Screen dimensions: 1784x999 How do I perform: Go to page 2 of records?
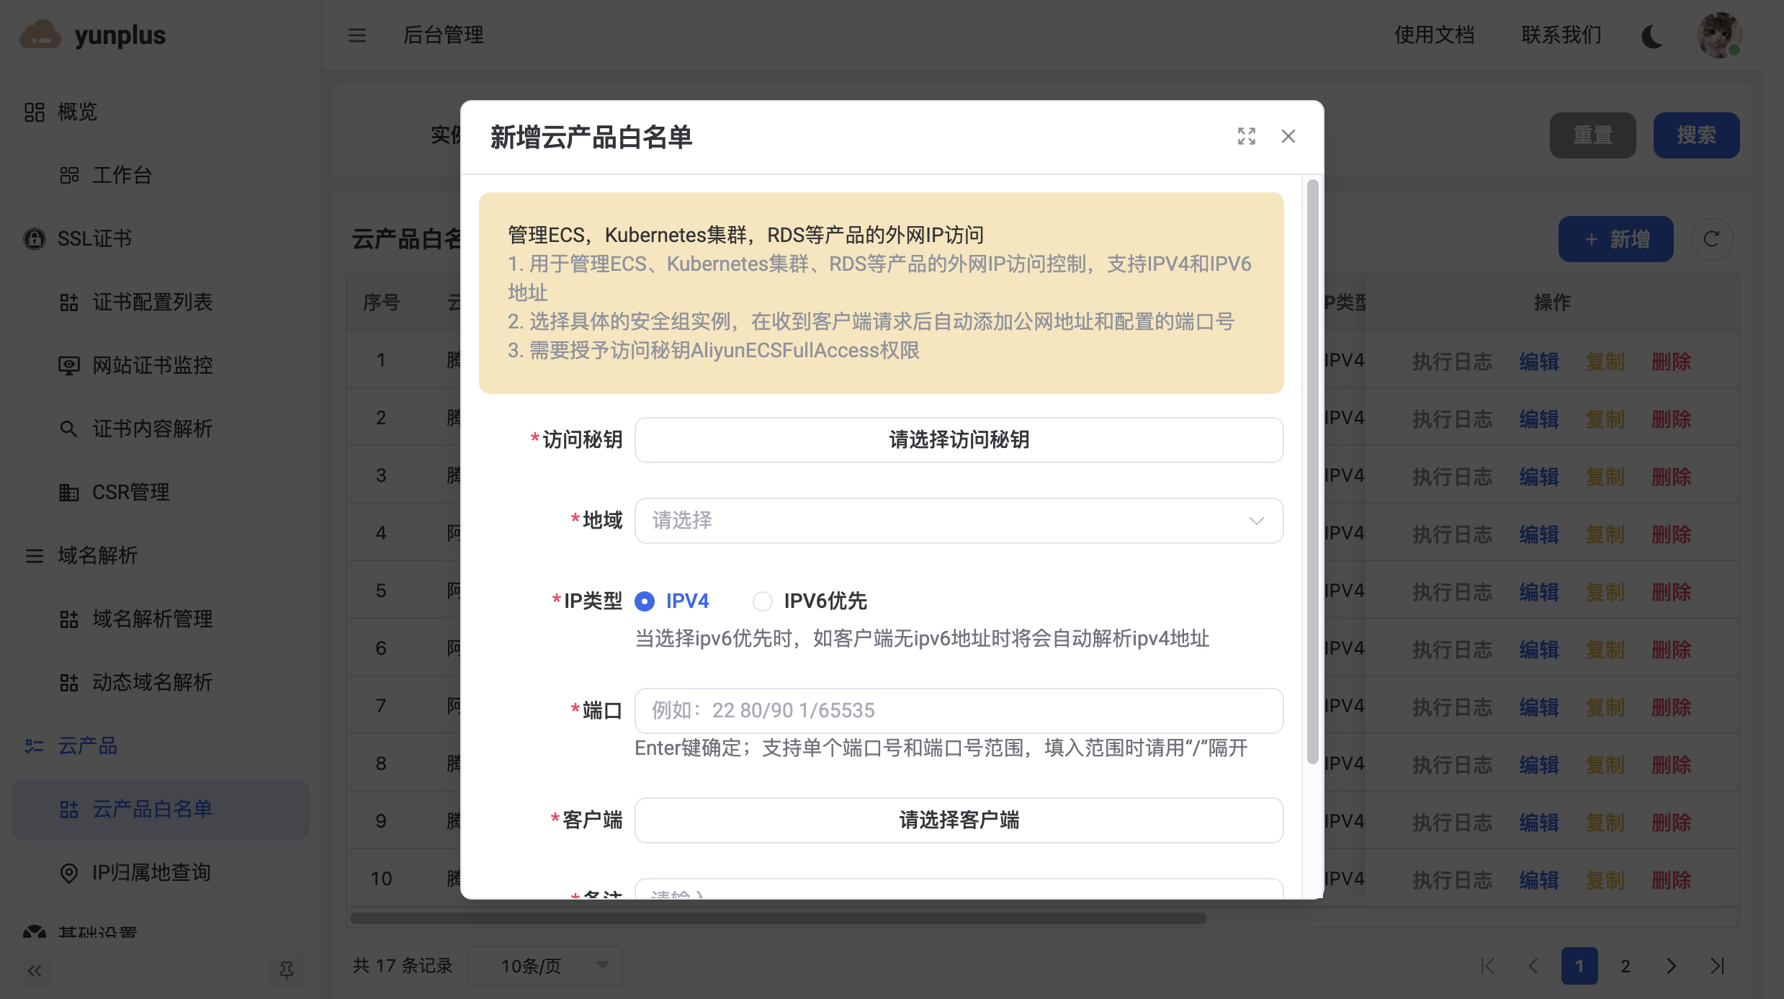point(1626,966)
